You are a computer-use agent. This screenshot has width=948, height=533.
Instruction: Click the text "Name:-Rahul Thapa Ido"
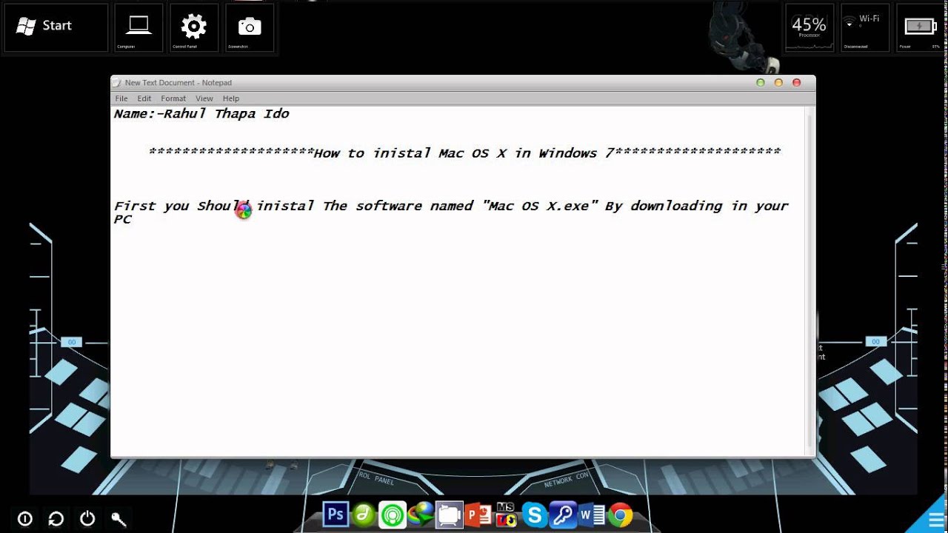[201, 114]
